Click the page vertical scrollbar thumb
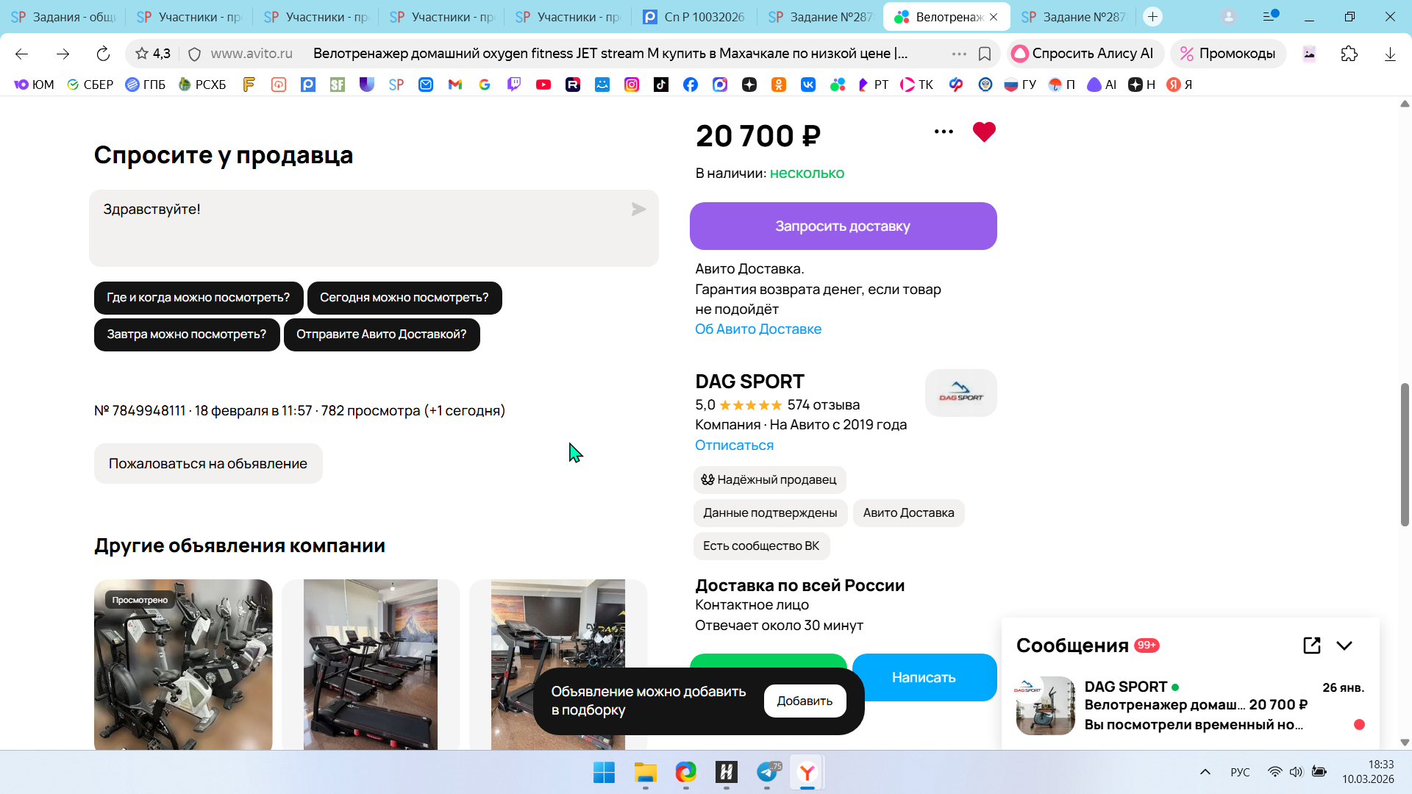The width and height of the screenshot is (1412, 794). (x=1405, y=454)
